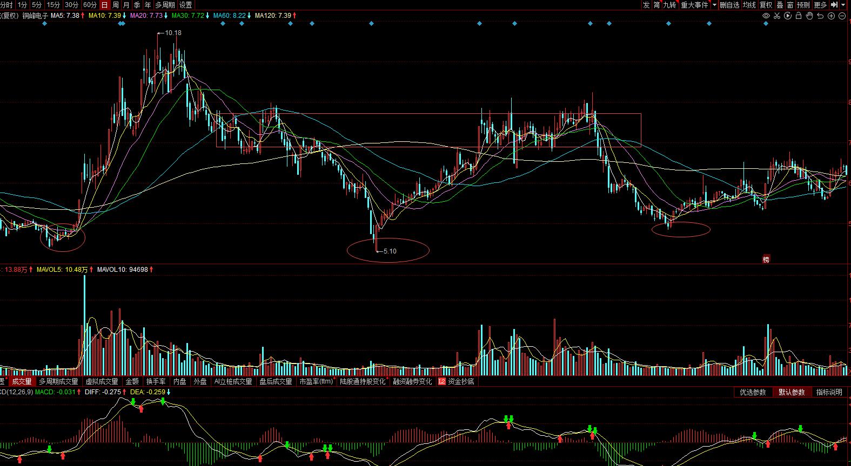Switch to the 分时 timeframe
Image resolution: width=851 pixels, height=466 pixels.
point(6,5)
